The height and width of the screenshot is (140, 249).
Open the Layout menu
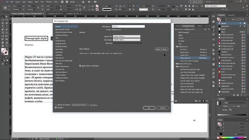click(x=18, y=2)
